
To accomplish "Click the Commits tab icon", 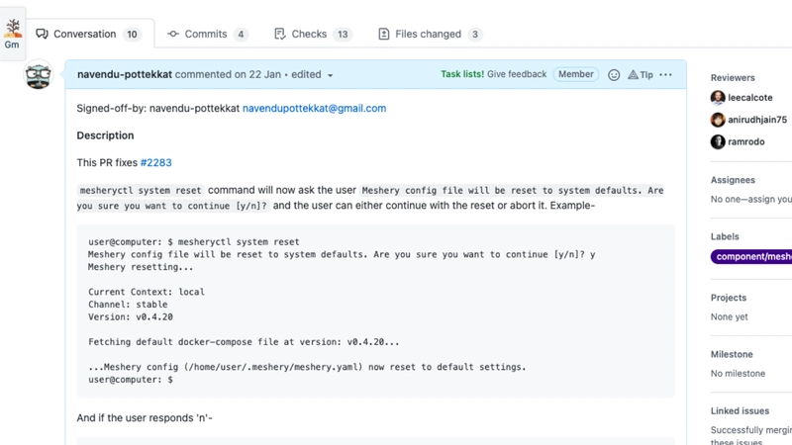I will coord(172,34).
